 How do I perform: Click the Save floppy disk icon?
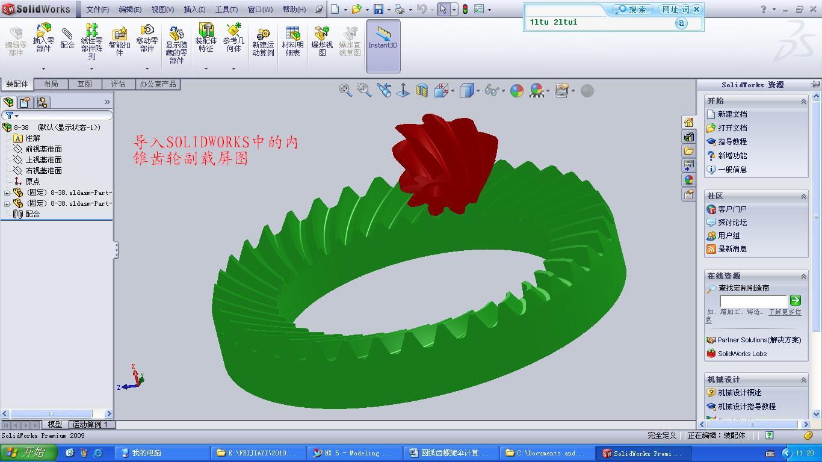(378, 9)
